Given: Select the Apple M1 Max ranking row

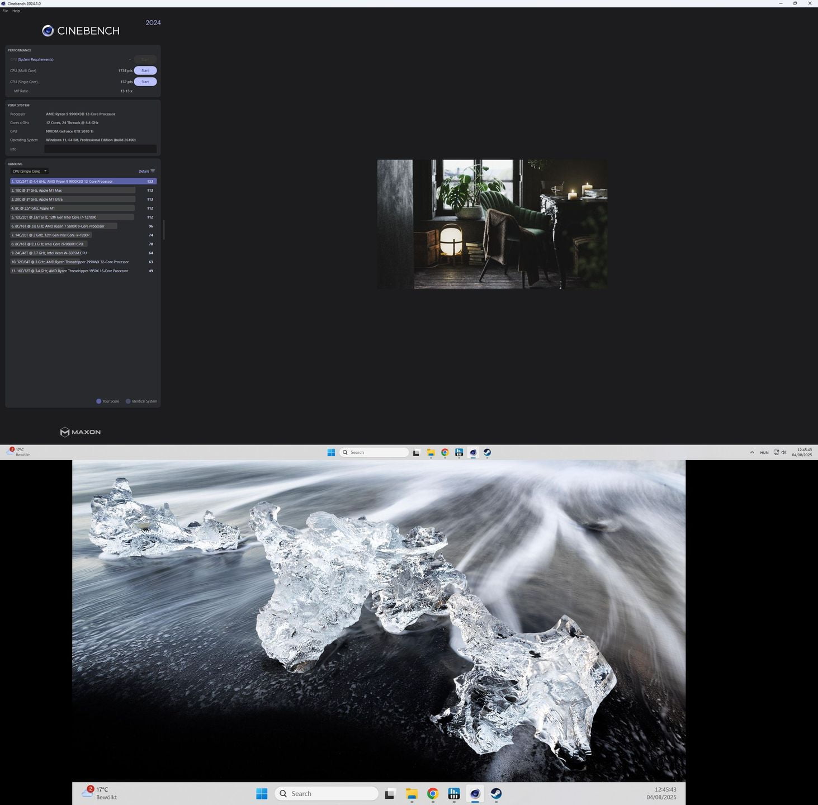Looking at the screenshot, I should (x=83, y=190).
